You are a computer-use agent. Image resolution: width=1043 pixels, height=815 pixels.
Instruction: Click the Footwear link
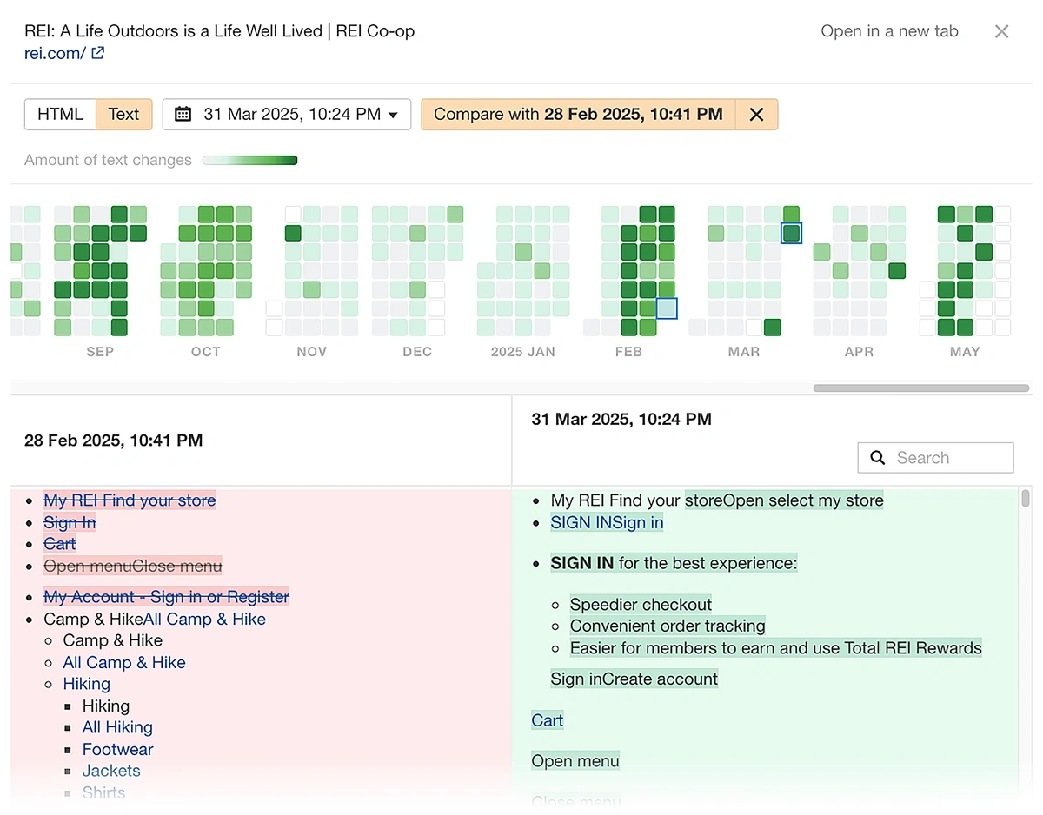pyautogui.click(x=117, y=749)
